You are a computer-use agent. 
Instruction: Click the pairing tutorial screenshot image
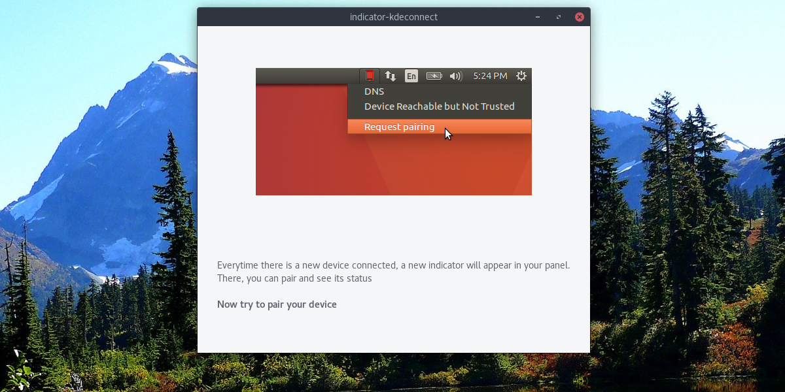(394, 131)
